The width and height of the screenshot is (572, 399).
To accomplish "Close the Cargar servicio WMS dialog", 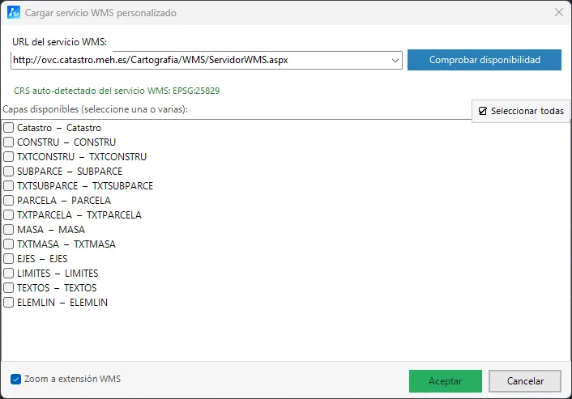I will pos(558,12).
